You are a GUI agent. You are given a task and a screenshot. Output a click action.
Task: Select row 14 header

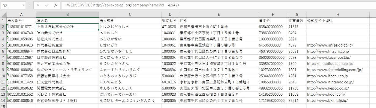click(3, 101)
